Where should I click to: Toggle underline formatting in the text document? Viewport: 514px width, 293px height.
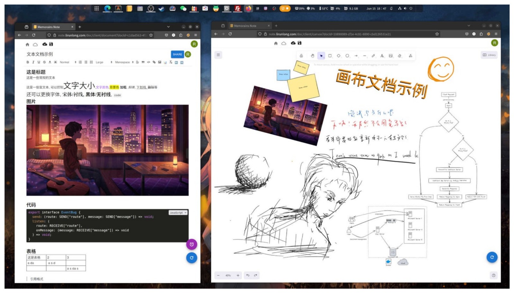[39, 62]
